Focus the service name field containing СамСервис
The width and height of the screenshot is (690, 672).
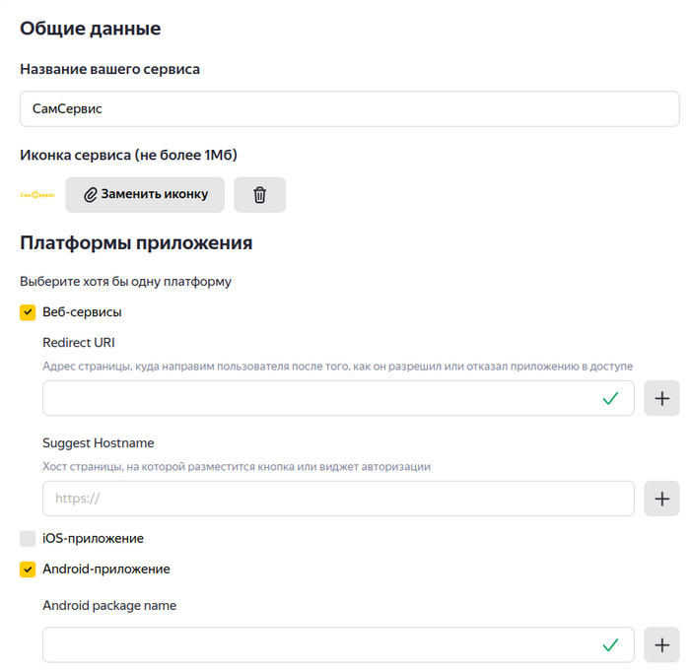[x=349, y=109]
